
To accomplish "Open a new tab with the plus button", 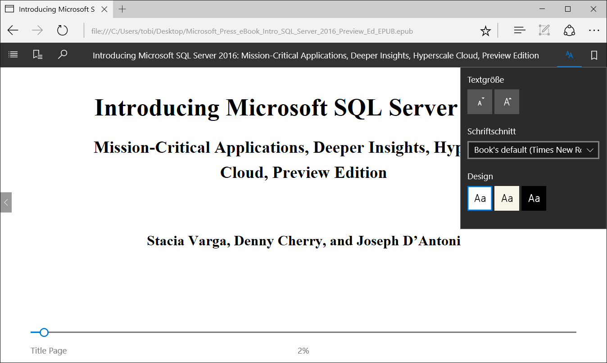I will click(x=122, y=9).
